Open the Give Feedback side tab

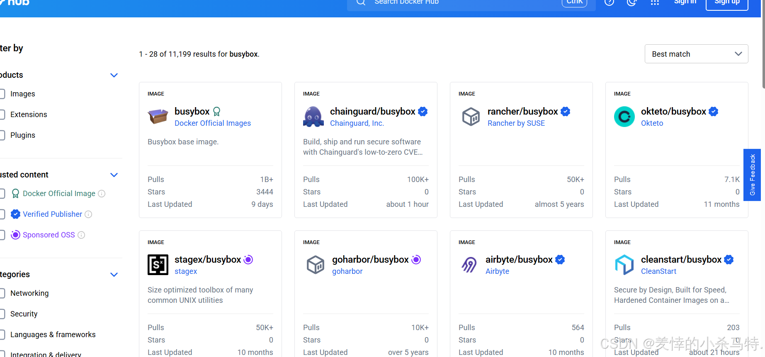coord(752,175)
